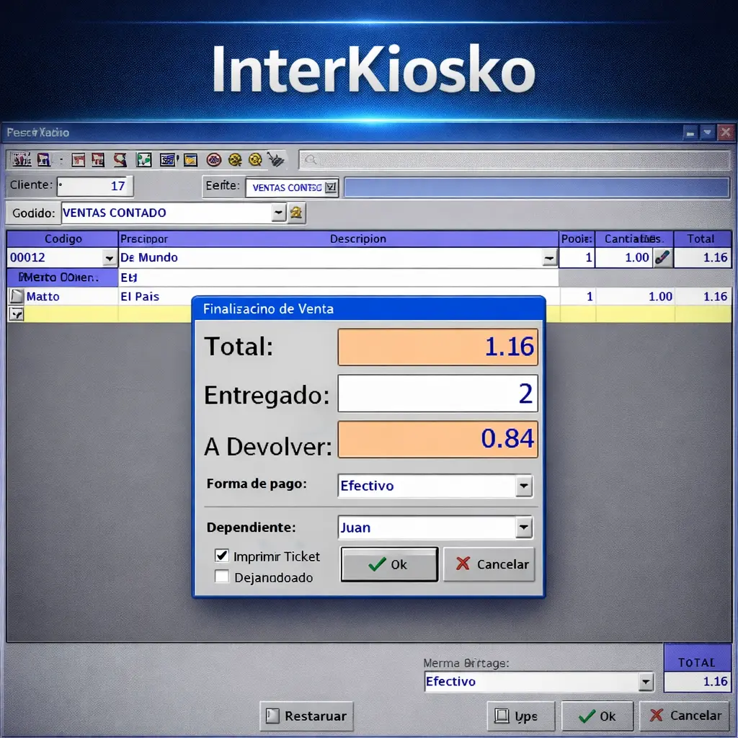Click the small icon in the yellow row
This screenshot has height=738, width=738.
pos(17,314)
